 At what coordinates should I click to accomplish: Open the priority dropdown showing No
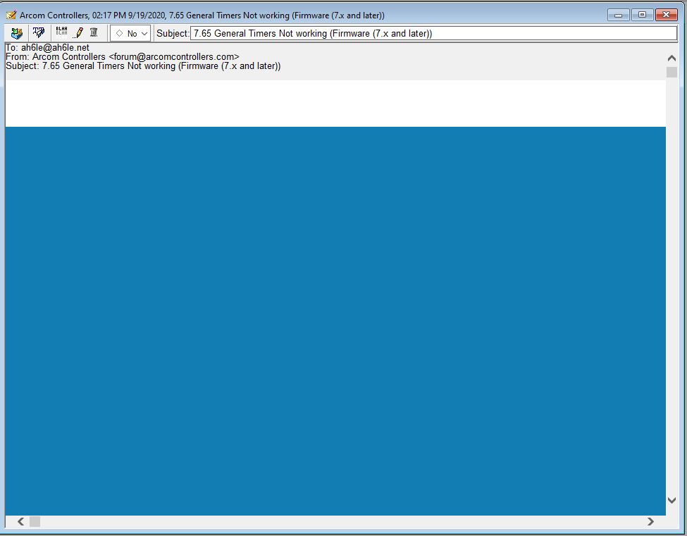point(130,33)
